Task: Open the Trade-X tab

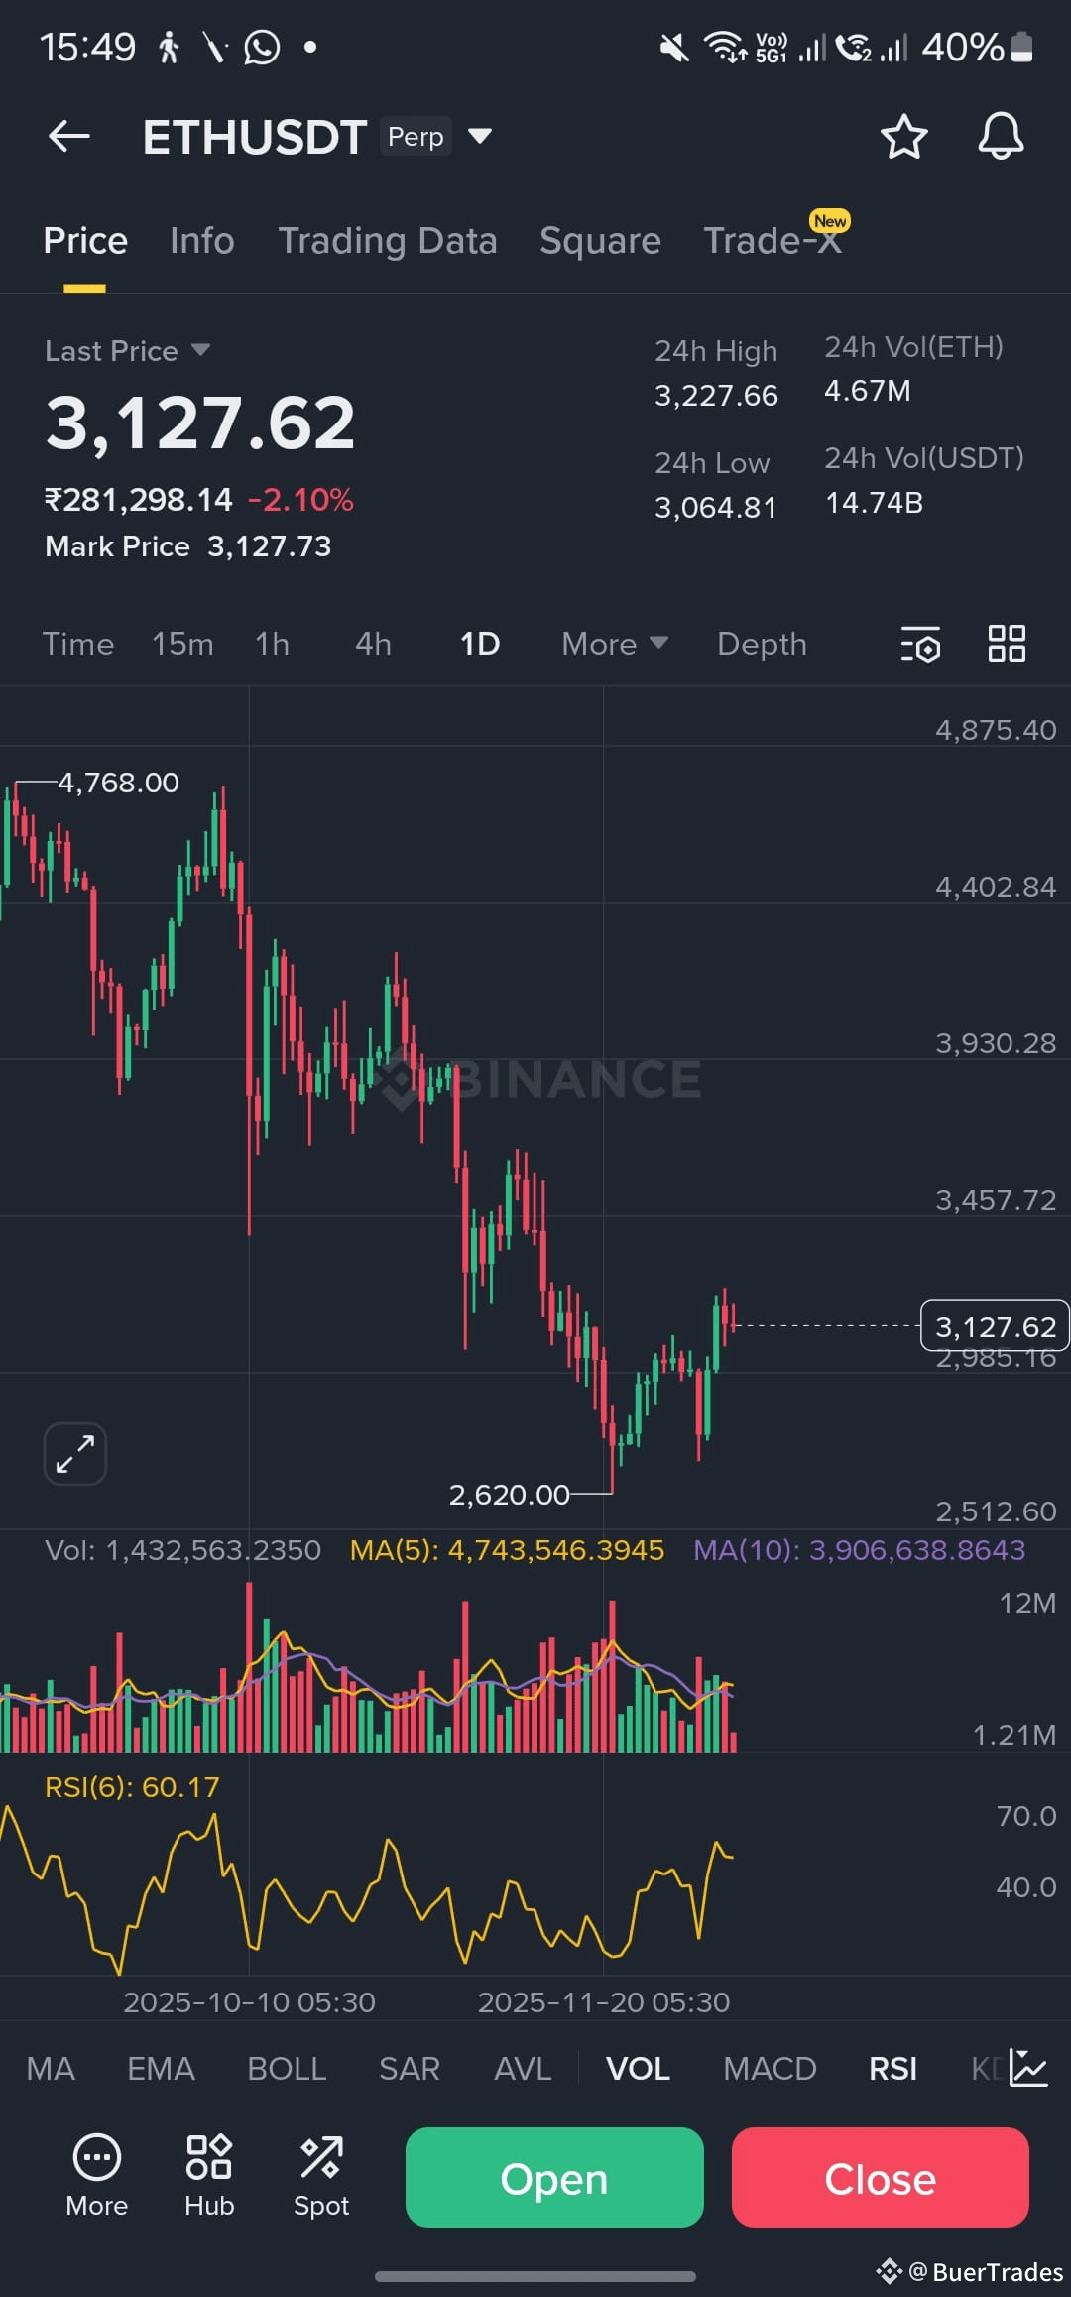Action: point(773,241)
